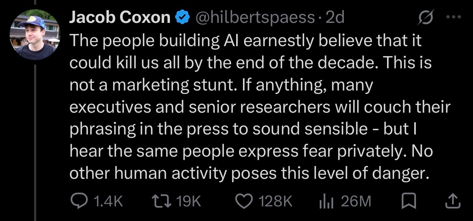View analytics via the bar chart icon
The width and height of the screenshot is (473, 221).
point(327,202)
